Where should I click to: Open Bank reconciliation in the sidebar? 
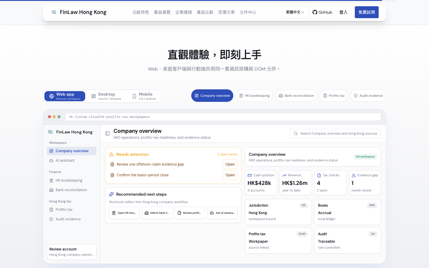pos(71,190)
